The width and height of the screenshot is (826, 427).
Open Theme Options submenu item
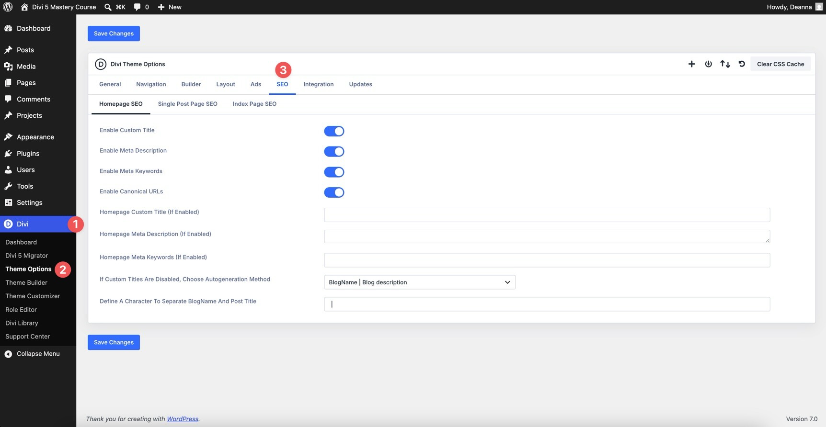point(28,269)
